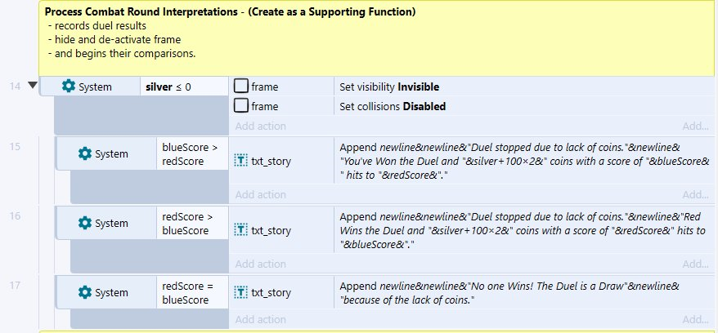Click the System gear icon in event 15
This screenshot has width=718, height=333.
click(x=85, y=153)
